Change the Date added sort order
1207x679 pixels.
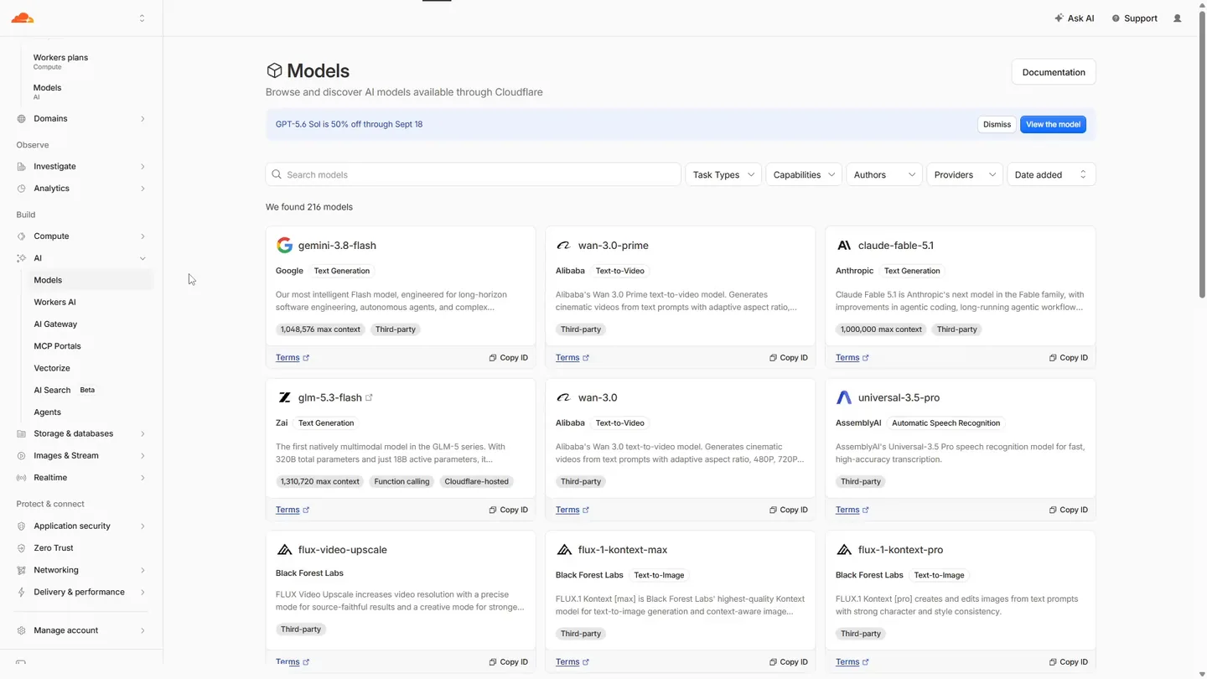pyautogui.click(x=1051, y=174)
